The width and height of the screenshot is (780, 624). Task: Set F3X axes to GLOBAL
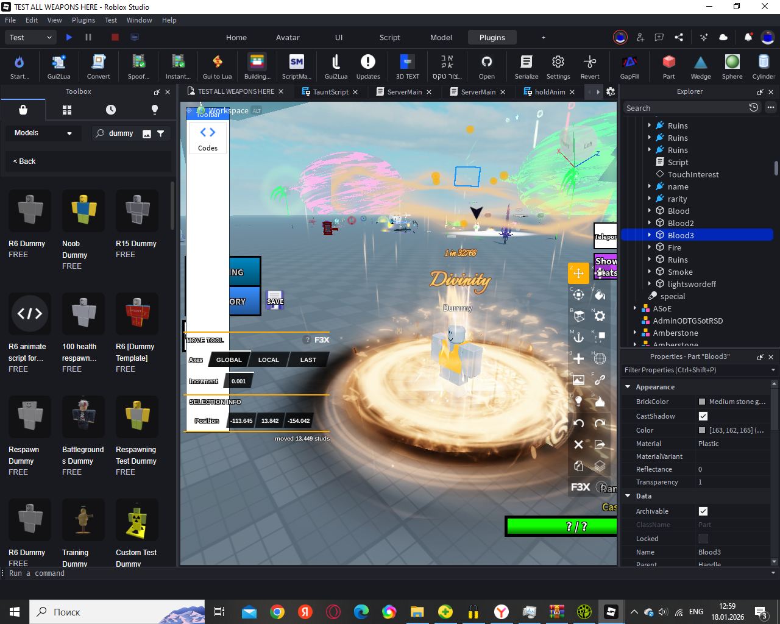tap(229, 360)
